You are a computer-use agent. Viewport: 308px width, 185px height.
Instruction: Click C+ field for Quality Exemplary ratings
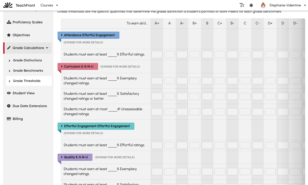[x=220, y=171]
